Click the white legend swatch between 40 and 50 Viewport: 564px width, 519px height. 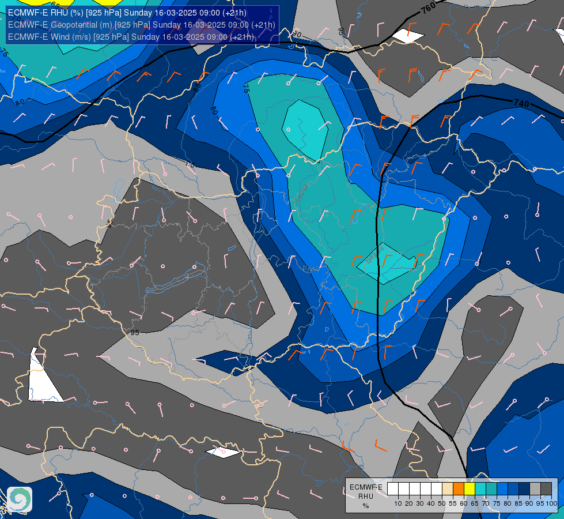(437, 489)
